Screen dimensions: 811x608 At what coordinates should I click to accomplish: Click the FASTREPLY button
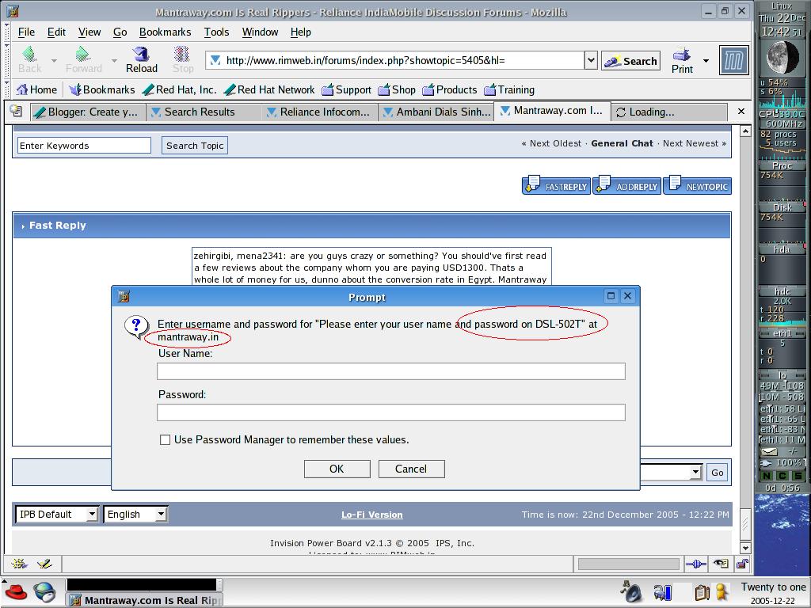557,185
